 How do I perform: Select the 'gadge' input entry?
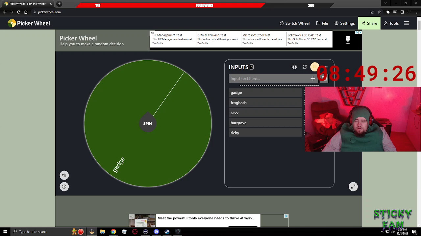coord(265,93)
